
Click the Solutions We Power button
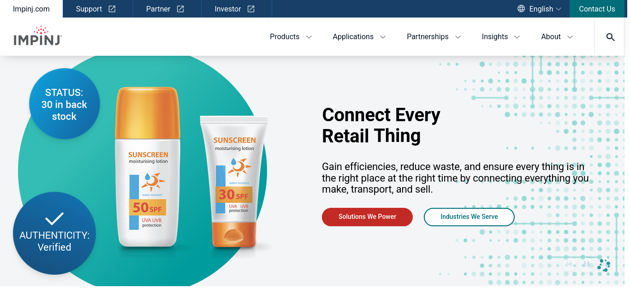pos(367,217)
